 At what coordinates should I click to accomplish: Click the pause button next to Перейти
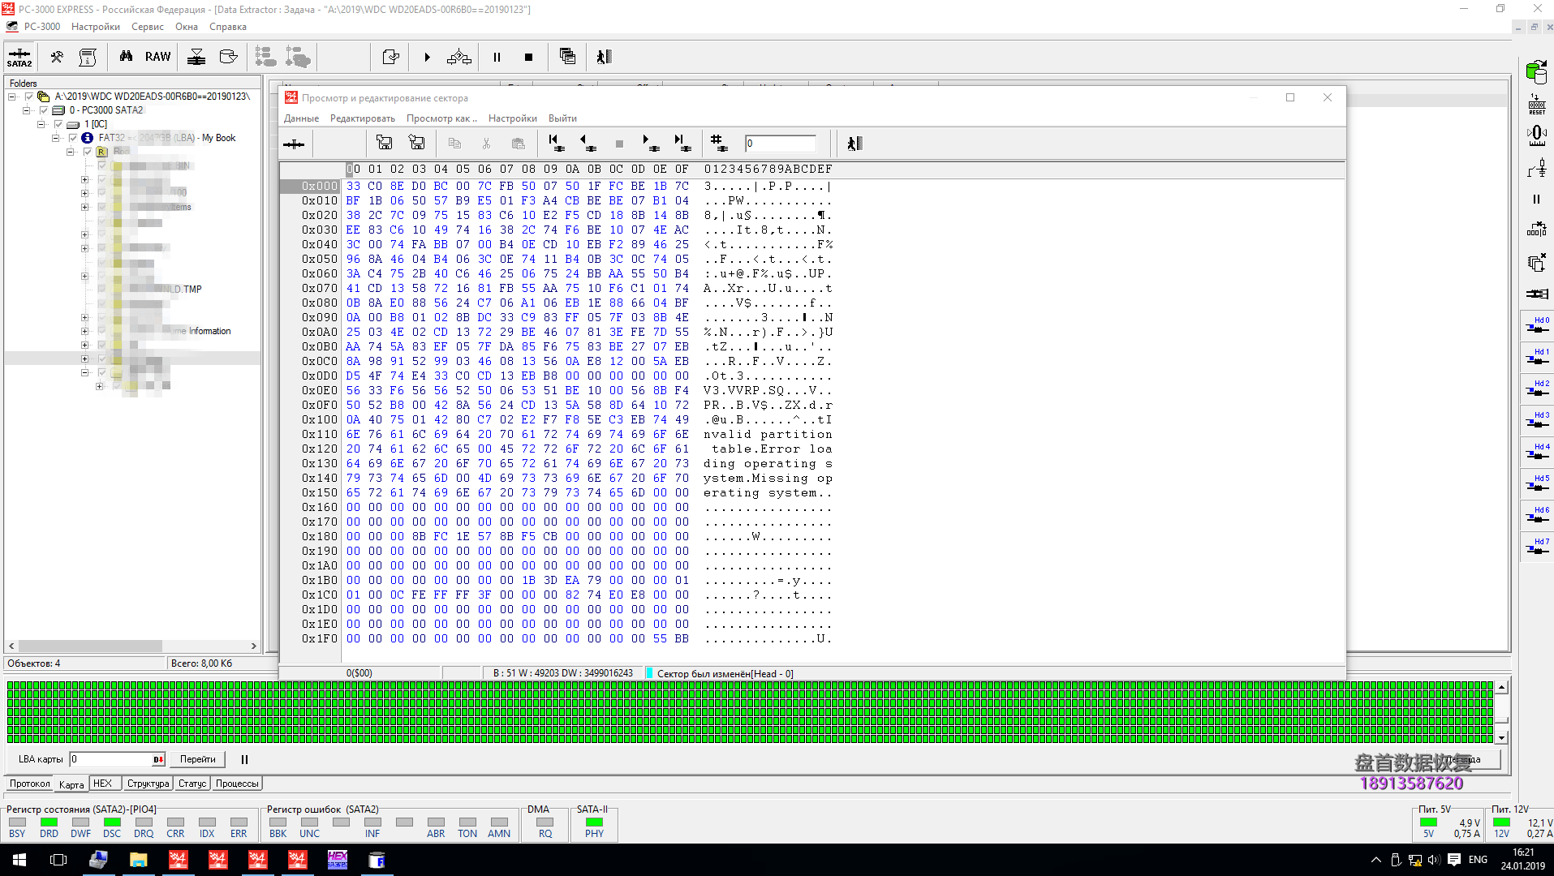tap(244, 760)
